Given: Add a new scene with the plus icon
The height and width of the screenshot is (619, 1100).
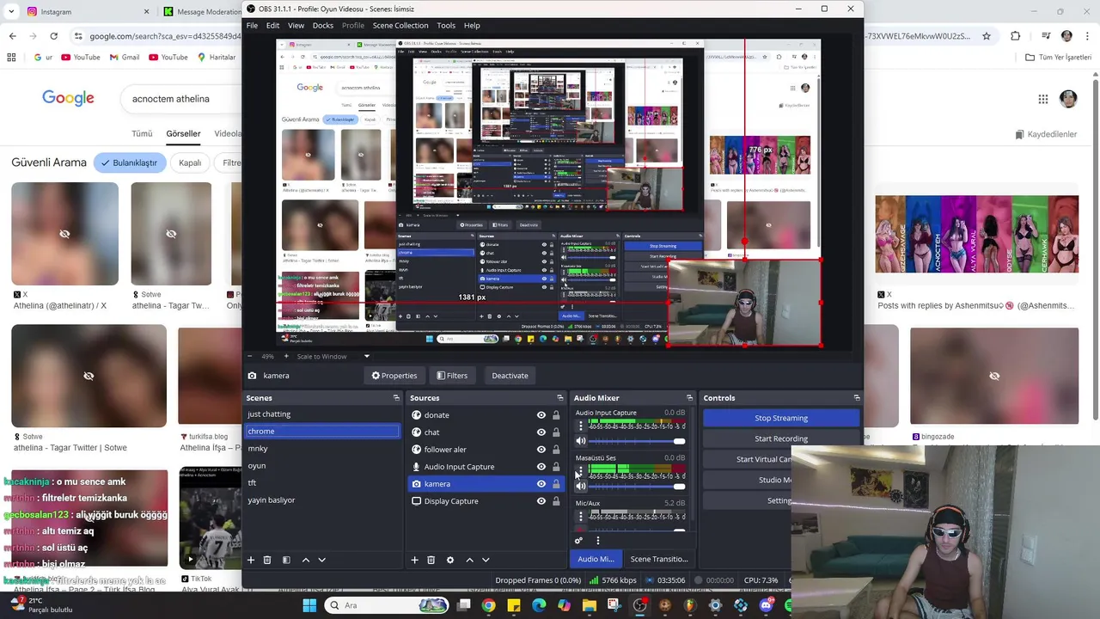Looking at the screenshot, I should pos(251,560).
